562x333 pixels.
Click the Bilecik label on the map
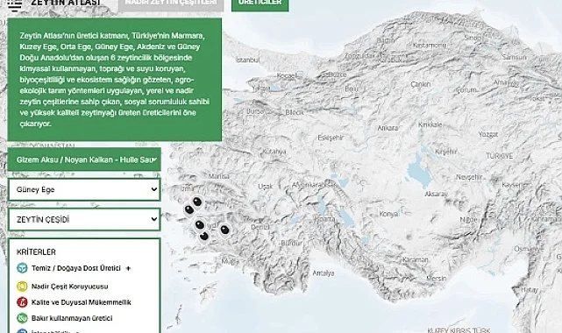click(x=295, y=112)
